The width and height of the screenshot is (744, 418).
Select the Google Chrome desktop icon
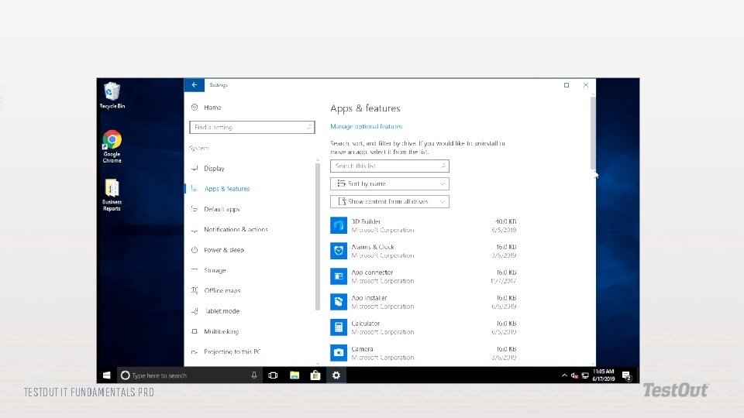point(112,146)
